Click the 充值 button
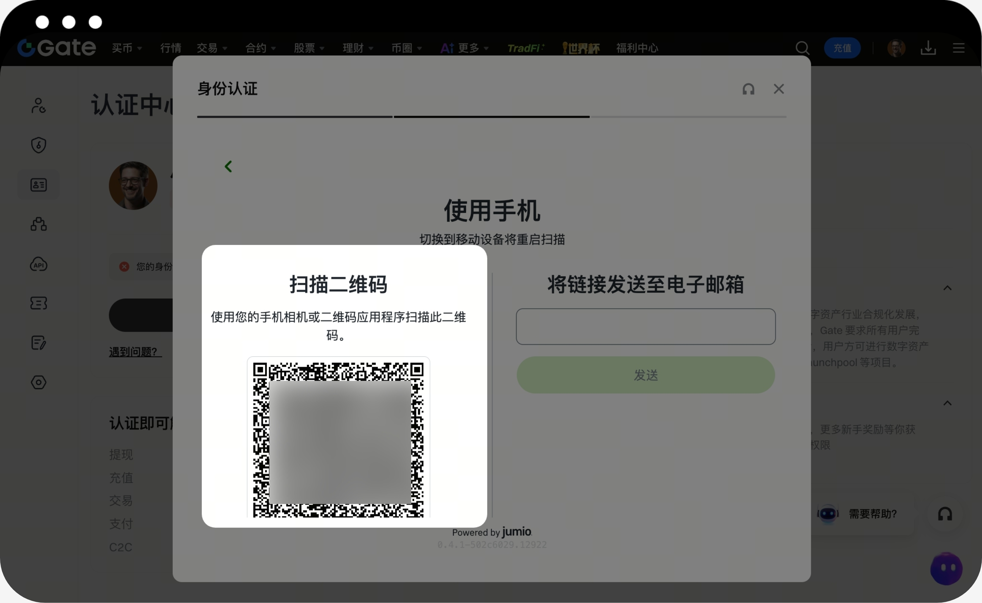This screenshot has height=603, width=982. click(x=842, y=48)
